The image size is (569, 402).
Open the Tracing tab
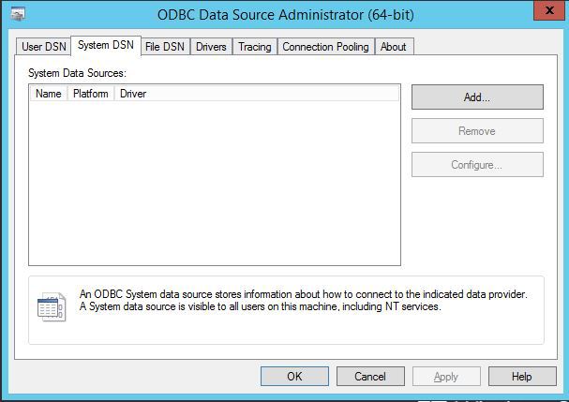pyautogui.click(x=255, y=47)
